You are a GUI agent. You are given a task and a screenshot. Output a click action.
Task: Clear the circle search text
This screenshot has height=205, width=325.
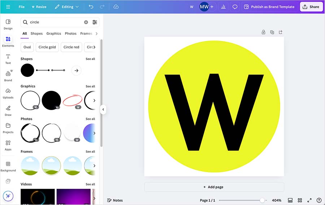point(86,22)
